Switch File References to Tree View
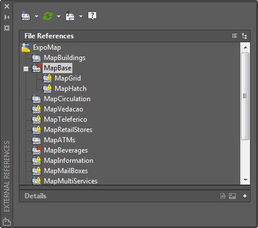The image size is (258, 228). click(244, 36)
